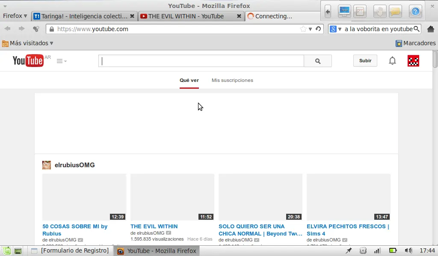Click the icon beside the Forward arrow
This screenshot has height=256, width=438.
click(x=36, y=29)
